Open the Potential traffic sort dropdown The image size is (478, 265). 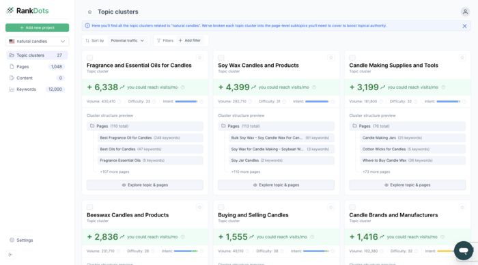[128, 40]
